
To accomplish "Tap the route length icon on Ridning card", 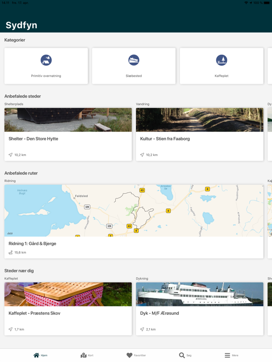I will tap(10, 252).
